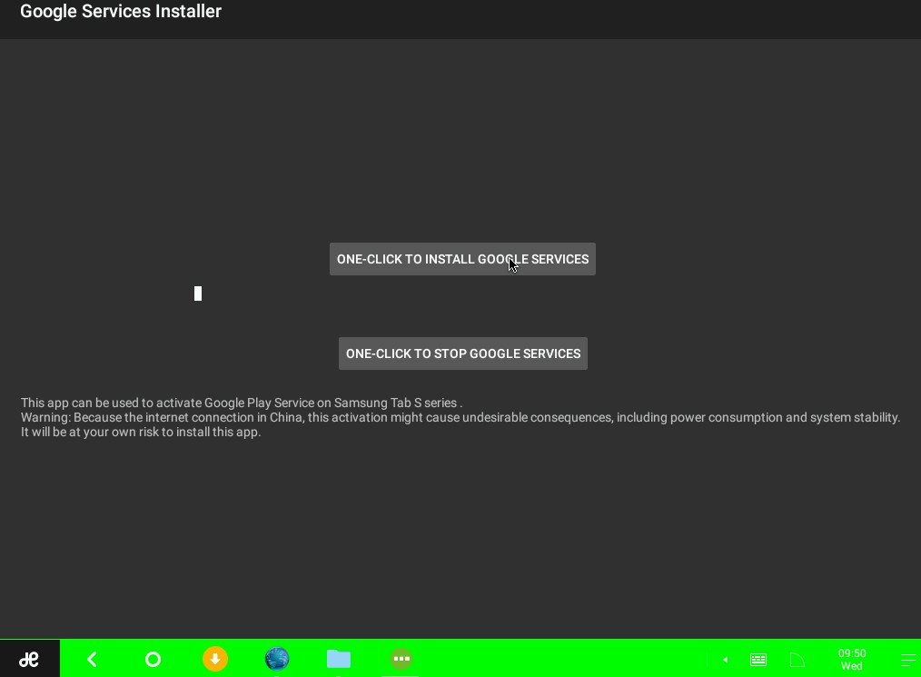Open the orange download app icon
This screenshot has width=921, height=677.
pyautogui.click(x=215, y=659)
